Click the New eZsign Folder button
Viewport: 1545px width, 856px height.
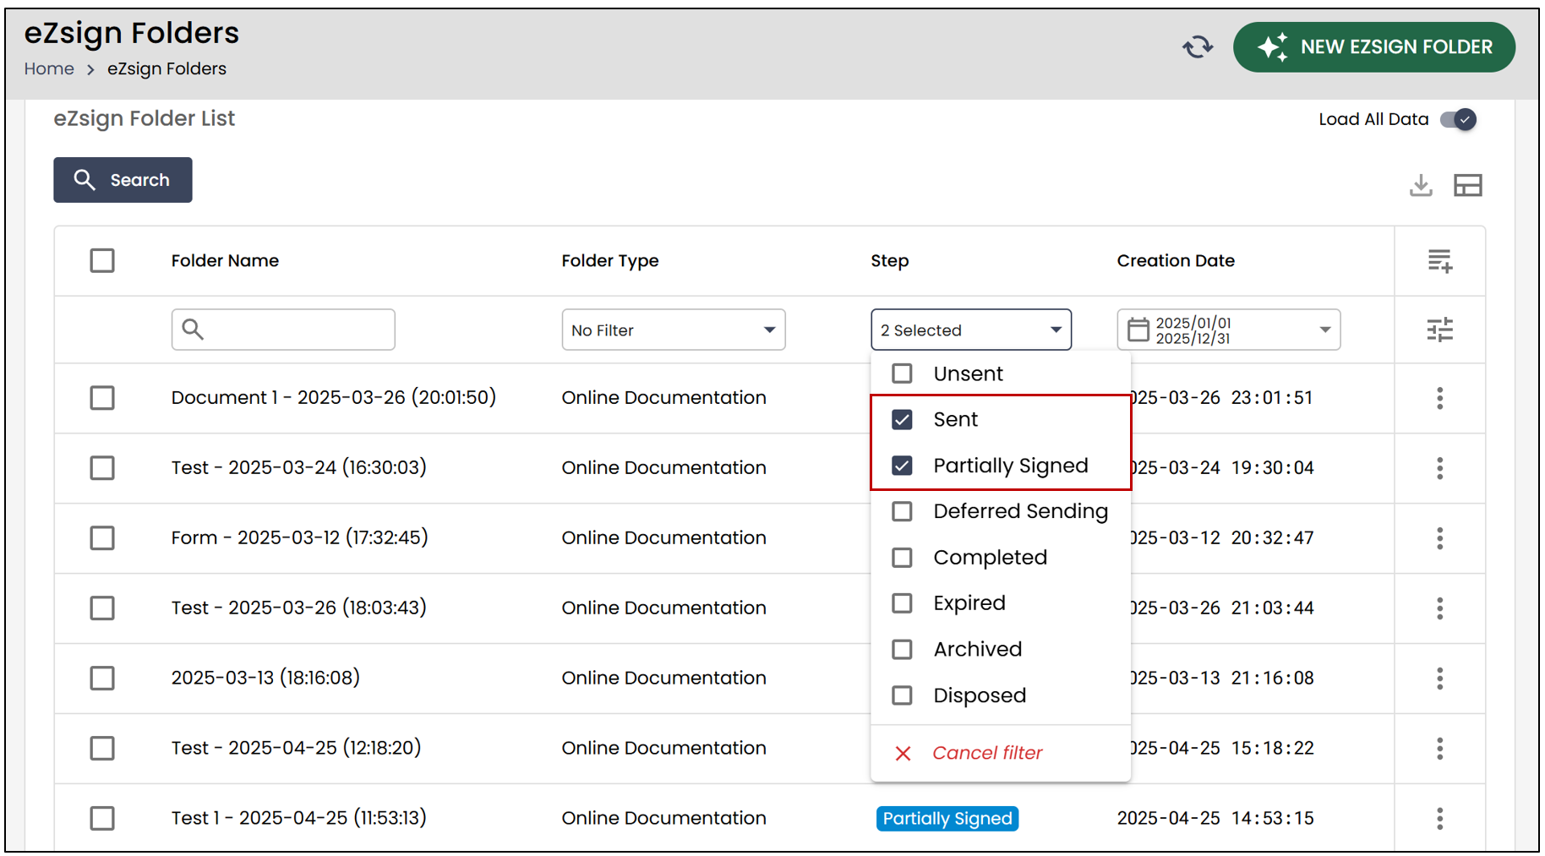(1374, 47)
